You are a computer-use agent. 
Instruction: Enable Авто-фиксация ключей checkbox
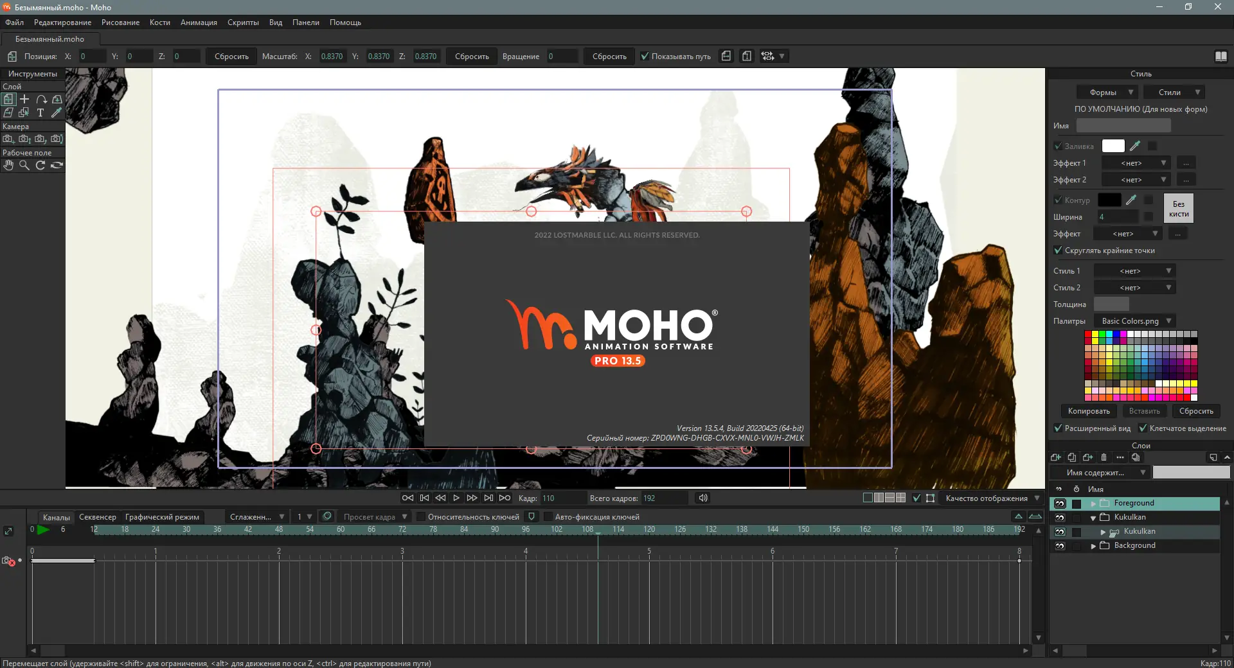click(548, 516)
